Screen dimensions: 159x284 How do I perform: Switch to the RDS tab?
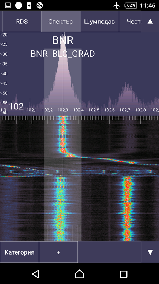coord(22,21)
